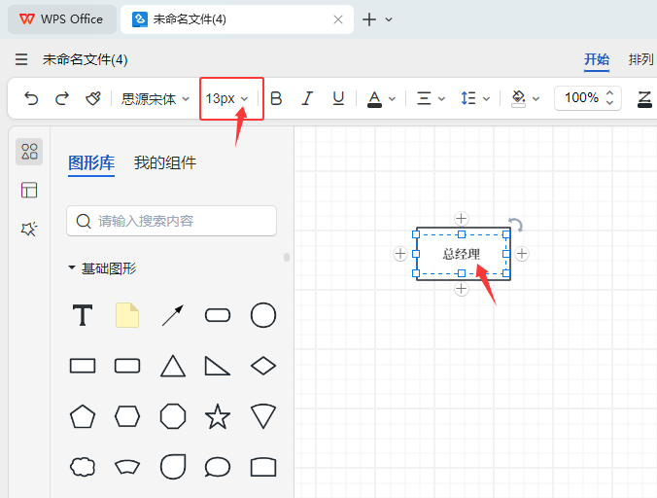
Task: Select the speech bubble shape
Action: 218,467
